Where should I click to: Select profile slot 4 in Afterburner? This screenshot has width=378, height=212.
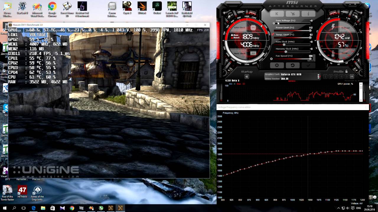(x=341, y=77)
